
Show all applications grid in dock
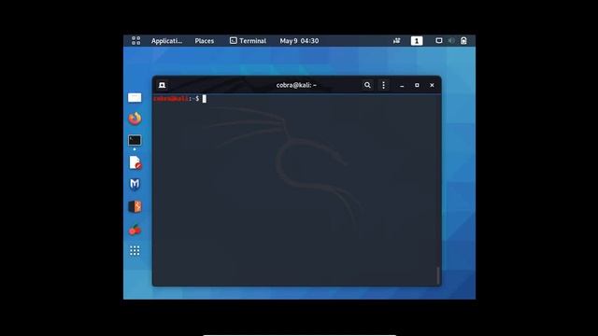pos(135,251)
